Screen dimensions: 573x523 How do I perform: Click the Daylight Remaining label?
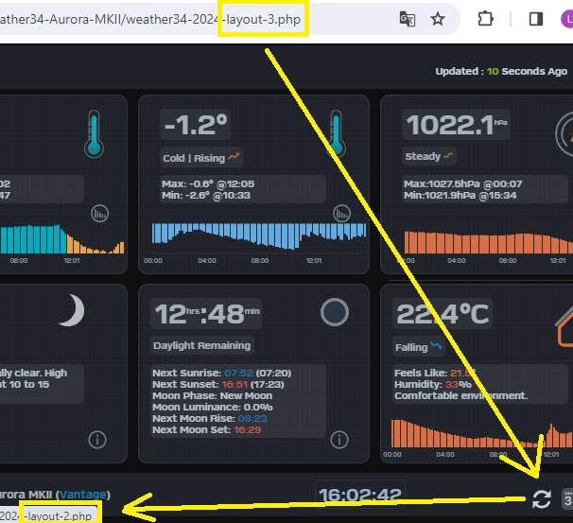pyautogui.click(x=202, y=345)
